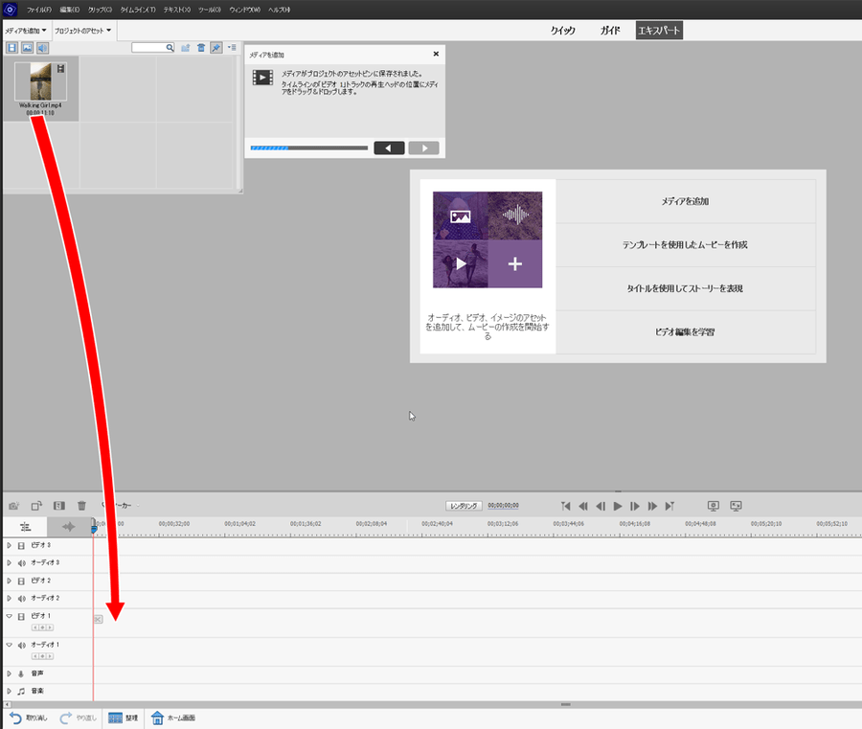Expand the オーディオ 3 track

point(9,563)
